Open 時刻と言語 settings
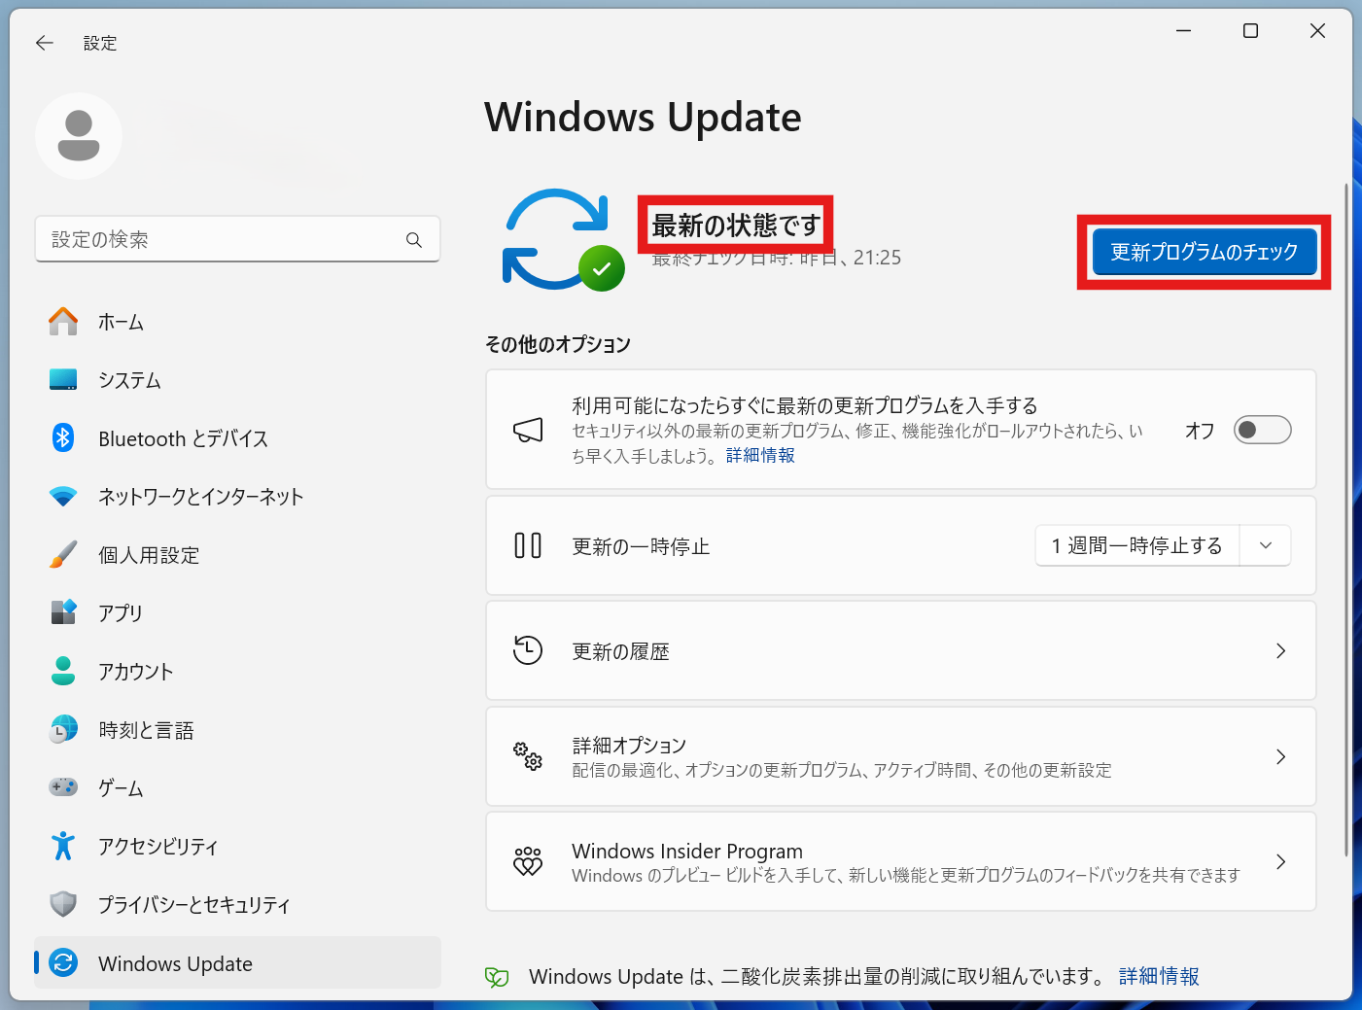Image resolution: width=1362 pixels, height=1010 pixels. (x=237, y=729)
